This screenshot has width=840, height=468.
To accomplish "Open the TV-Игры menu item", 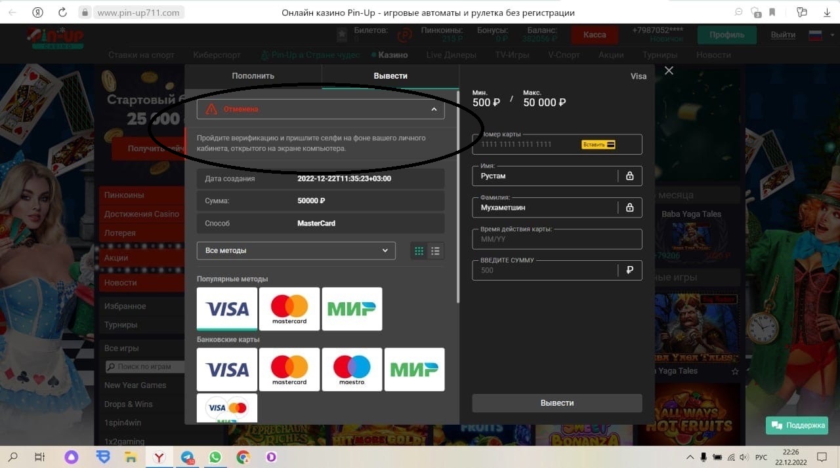I will tap(512, 55).
